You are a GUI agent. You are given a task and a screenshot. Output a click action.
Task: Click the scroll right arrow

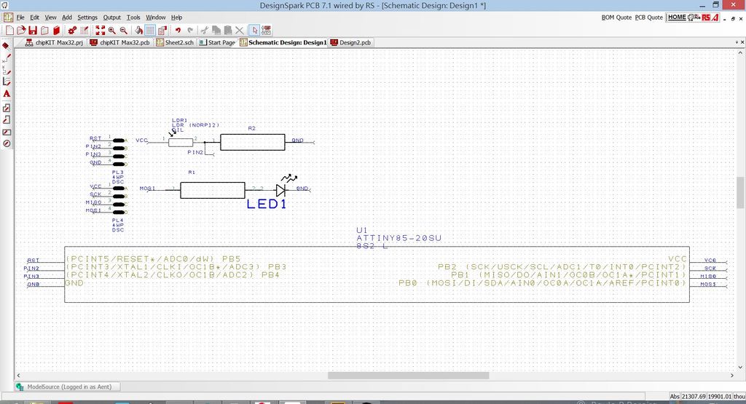(x=732, y=376)
